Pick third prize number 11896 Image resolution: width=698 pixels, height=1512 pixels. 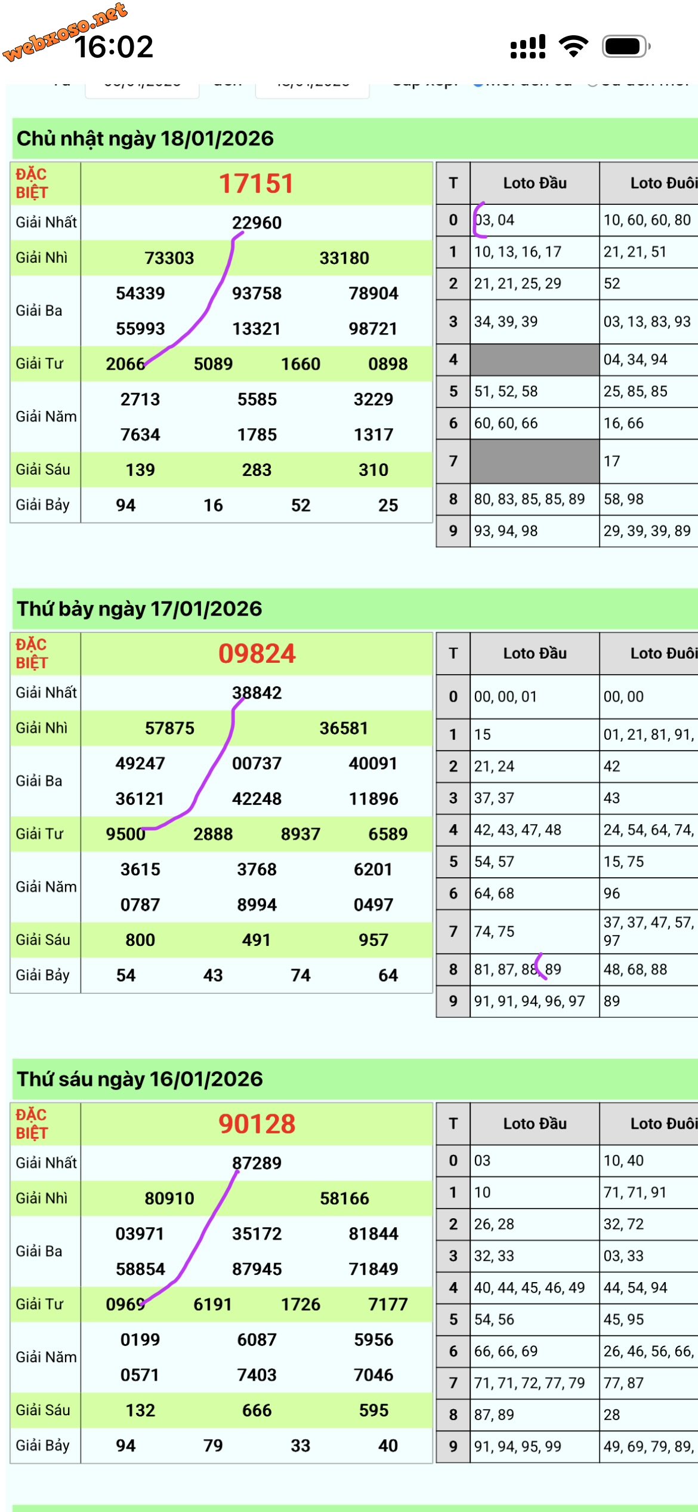click(x=373, y=798)
